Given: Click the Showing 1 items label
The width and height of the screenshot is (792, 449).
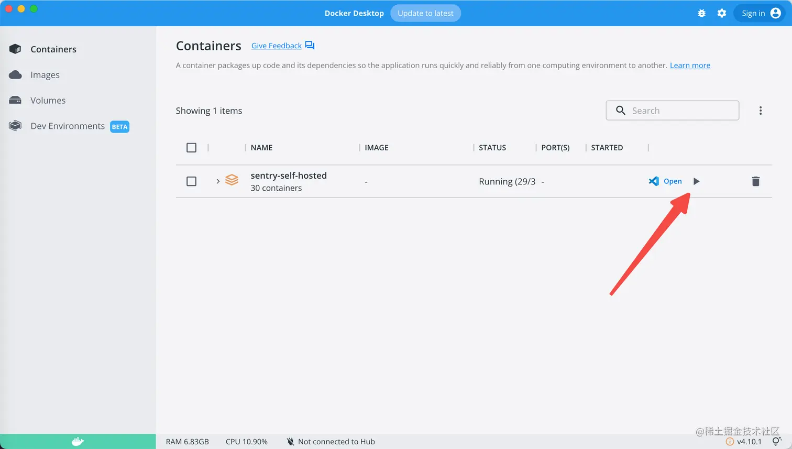Looking at the screenshot, I should pos(209,111).
